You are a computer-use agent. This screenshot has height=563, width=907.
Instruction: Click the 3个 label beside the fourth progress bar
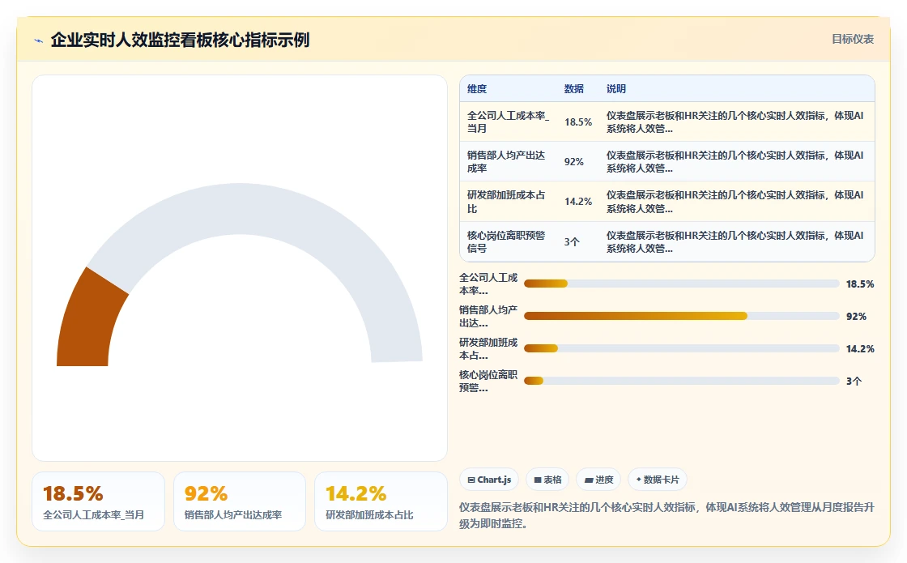click(x=854, y=382)
